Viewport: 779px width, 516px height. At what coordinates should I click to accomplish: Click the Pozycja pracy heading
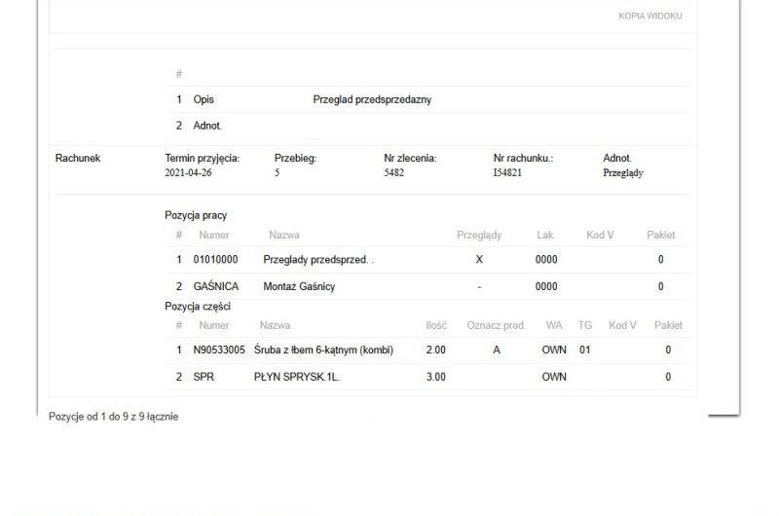tap(196, 215)
